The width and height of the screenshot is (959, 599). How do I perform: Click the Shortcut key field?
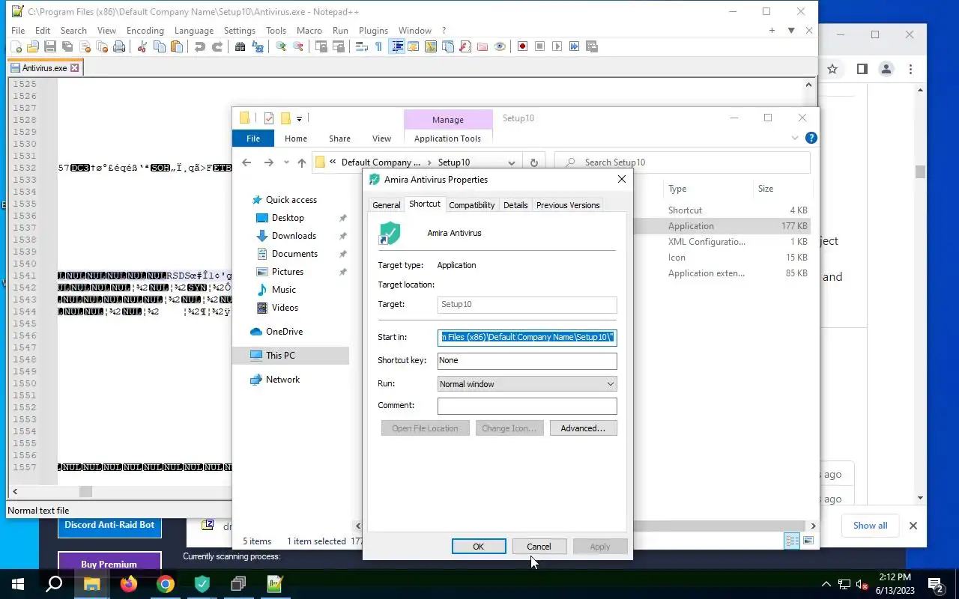pyautogui.click(x=527, y=360)
